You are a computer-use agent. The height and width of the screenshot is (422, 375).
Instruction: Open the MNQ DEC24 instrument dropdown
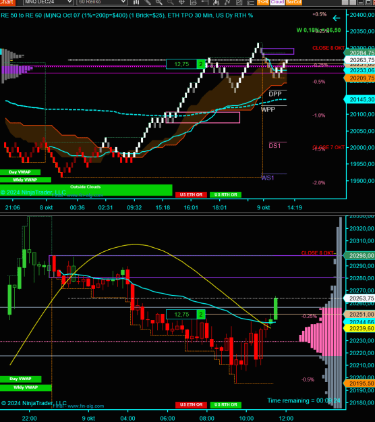click(x=48, y=2)
